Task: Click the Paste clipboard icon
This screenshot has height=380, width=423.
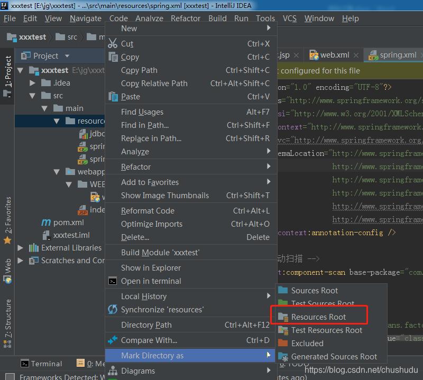Action: pyautogui.click(x=113, y=97)
